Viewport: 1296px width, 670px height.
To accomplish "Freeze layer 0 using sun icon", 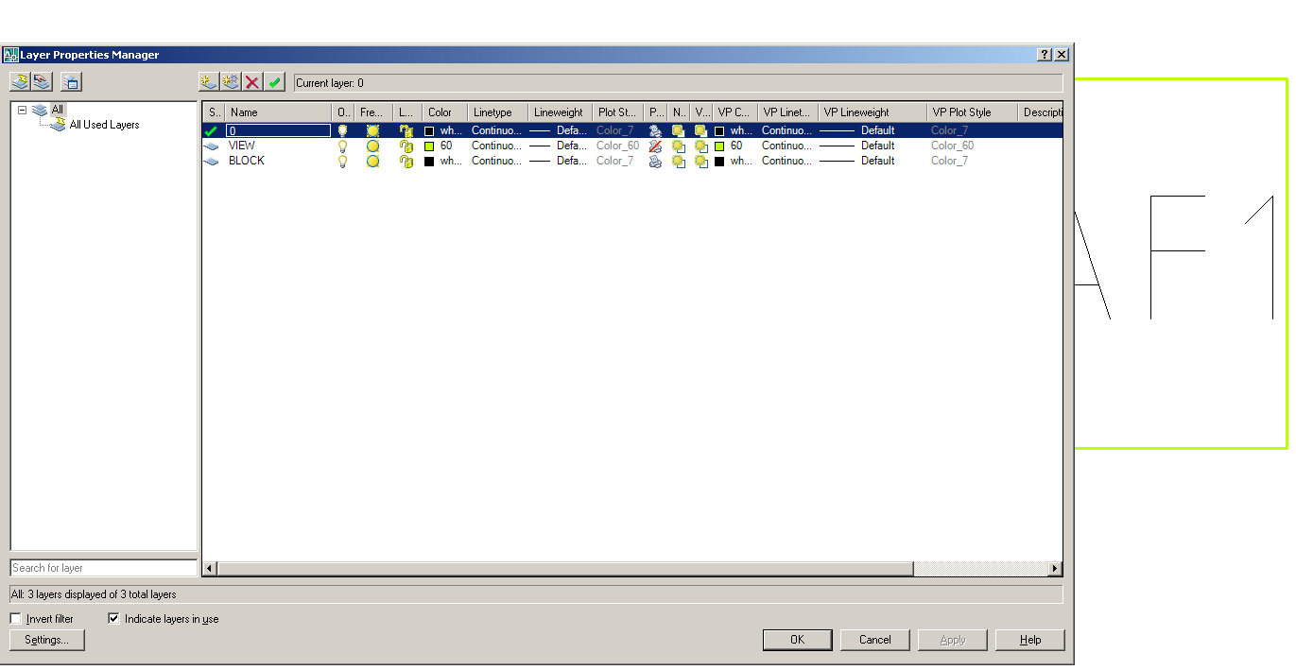I will tap(372, 131).
